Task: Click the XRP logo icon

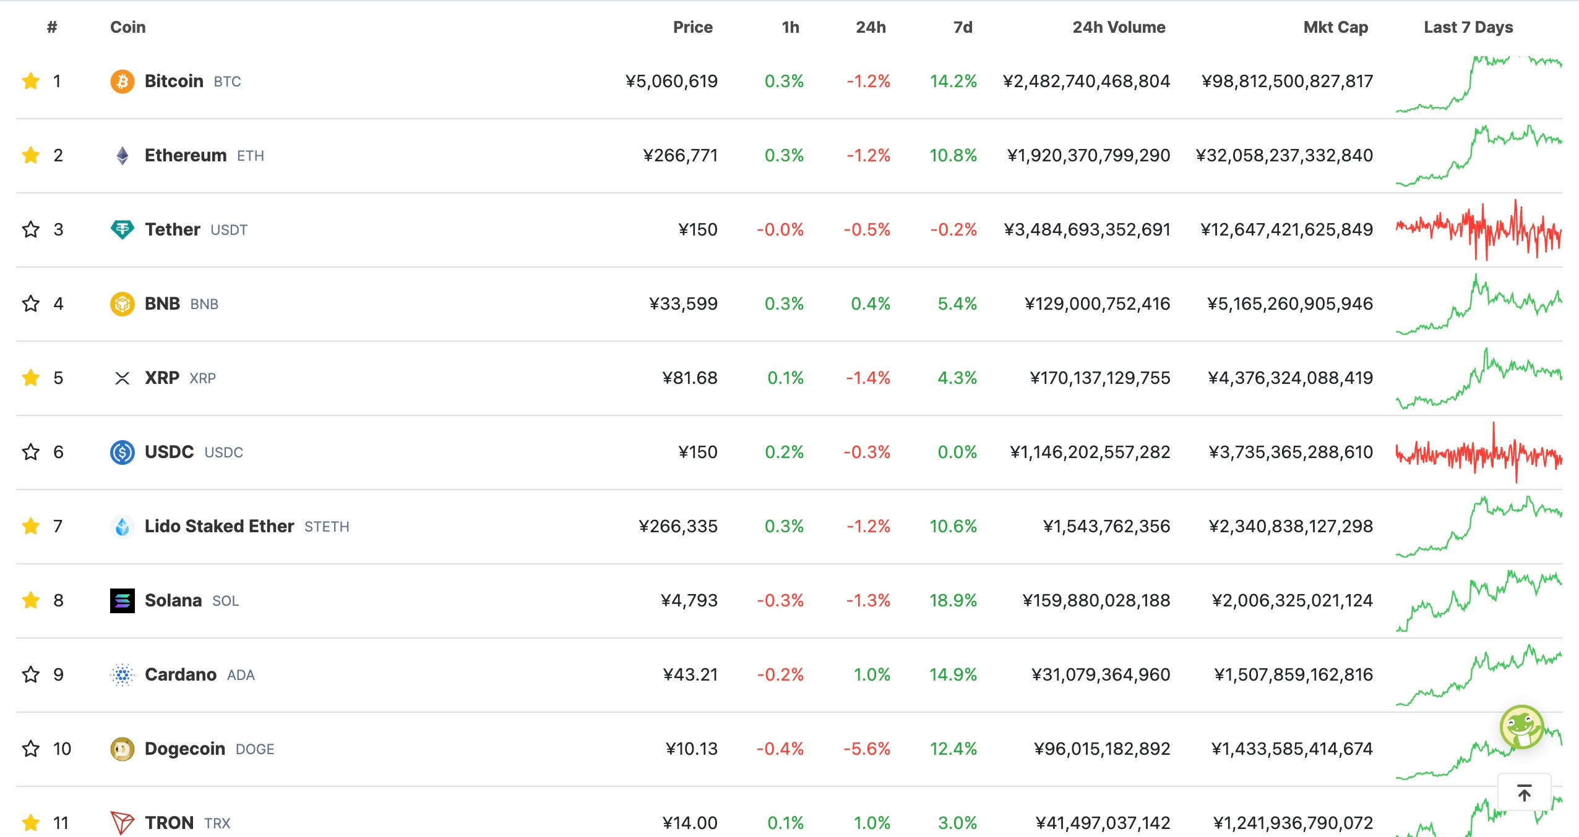Action: (x=123, y=378)
